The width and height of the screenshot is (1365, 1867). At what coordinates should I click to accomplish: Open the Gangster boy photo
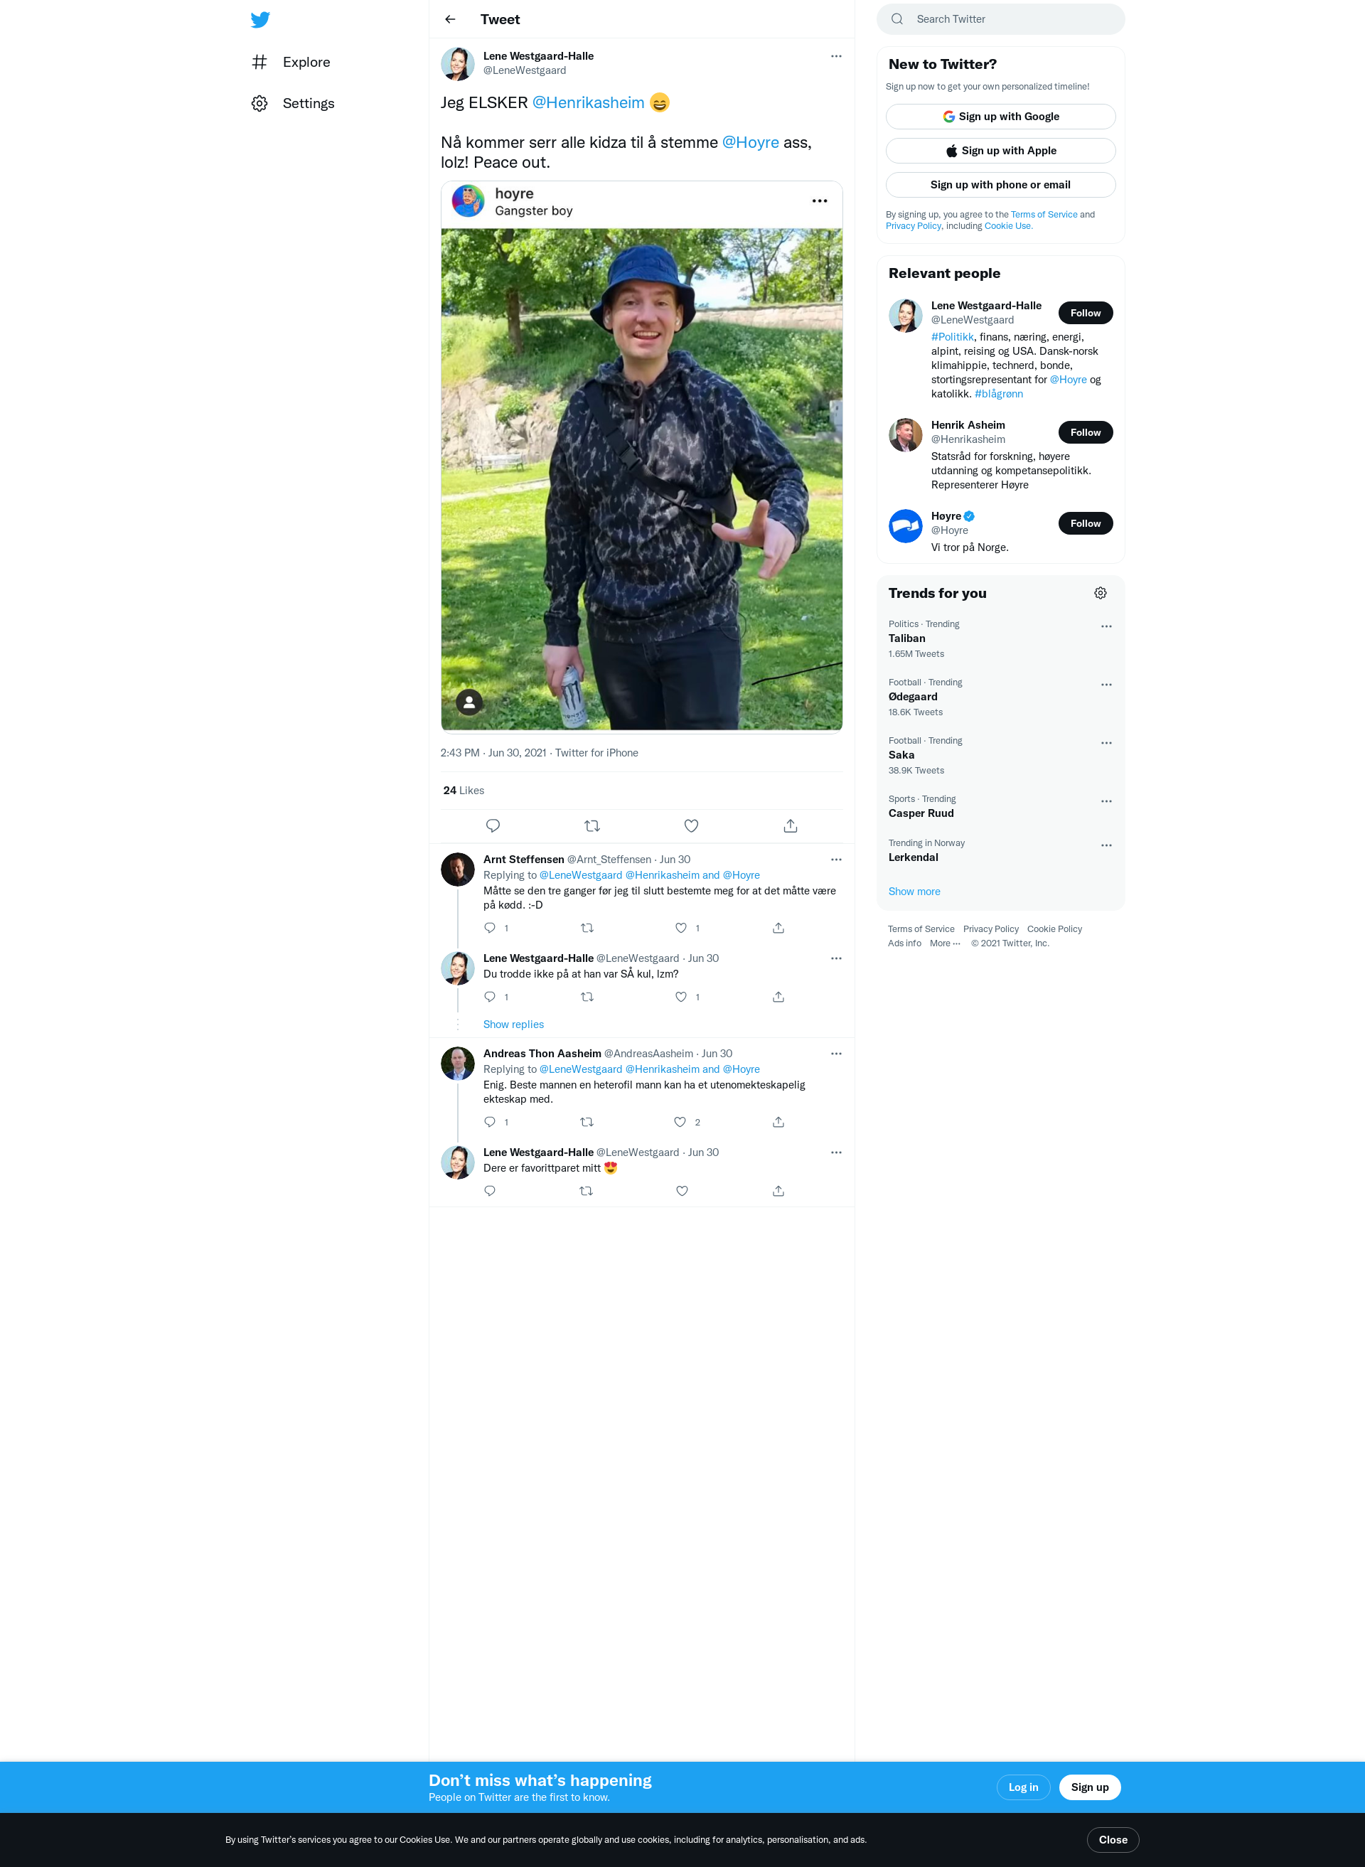click(642, 479)
